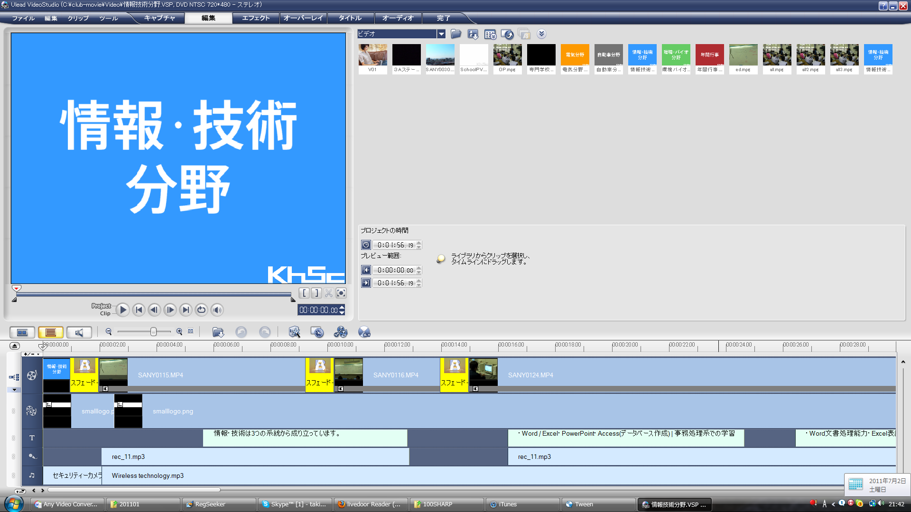Viewport: 911px width, 512px height.
Task: Click the insert media files folder icon
Action: click(218, 332)
